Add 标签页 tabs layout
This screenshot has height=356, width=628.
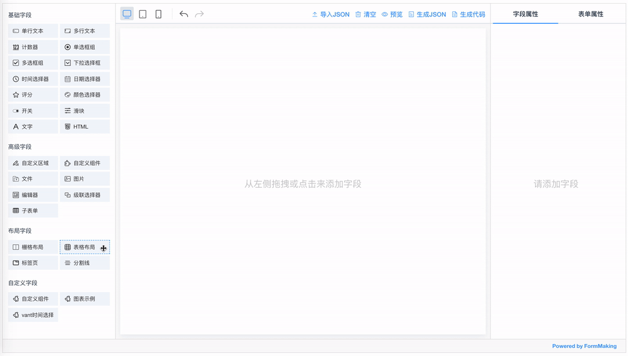coord(33,263)
